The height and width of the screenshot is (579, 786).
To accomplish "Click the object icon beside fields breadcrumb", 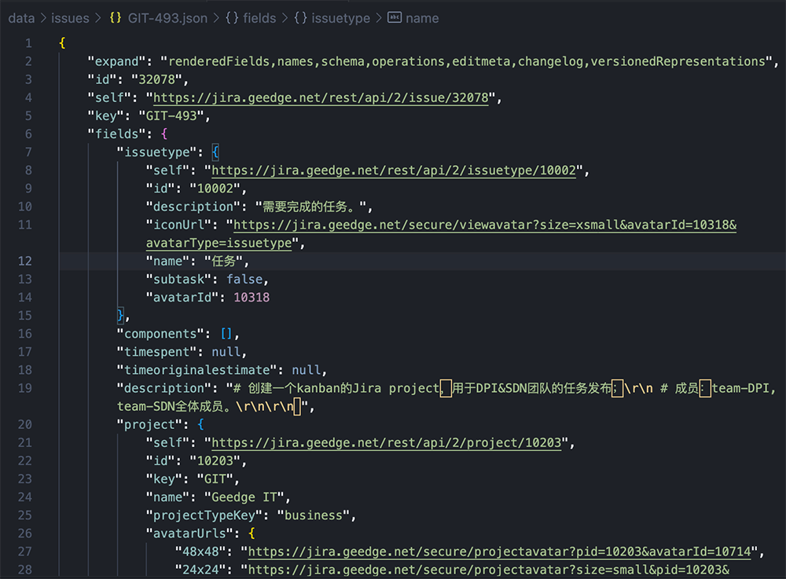I will click(232, 18).
